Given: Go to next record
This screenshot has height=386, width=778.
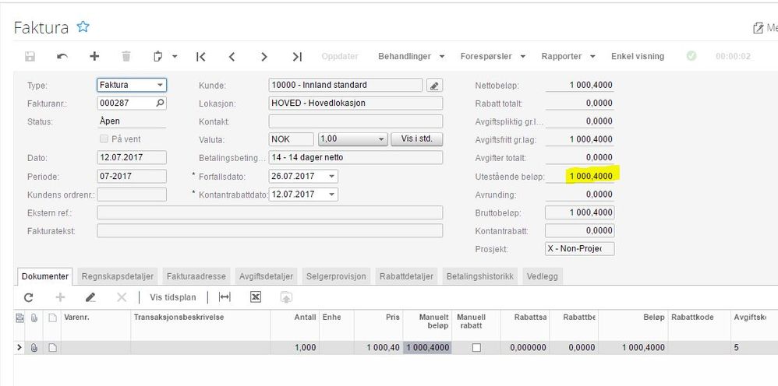Looking at the screenshot, I should (x=264, y=57).
